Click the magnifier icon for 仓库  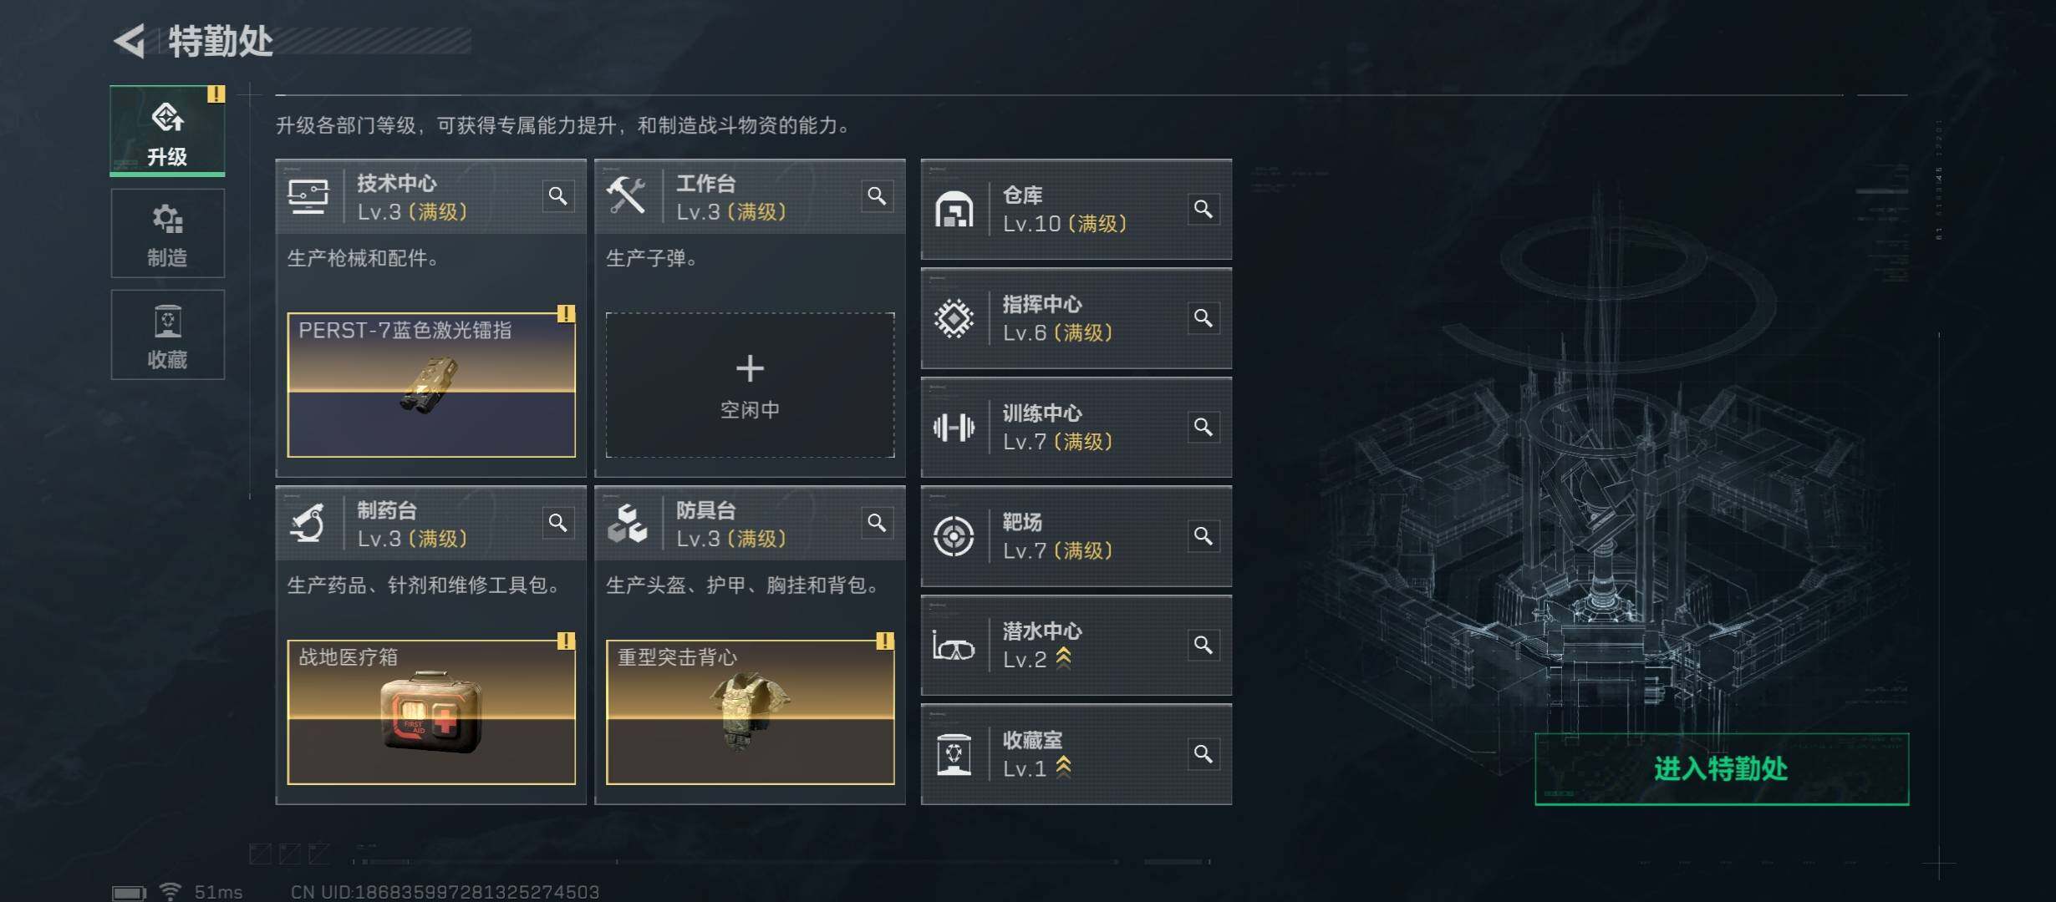(1204, 209)
